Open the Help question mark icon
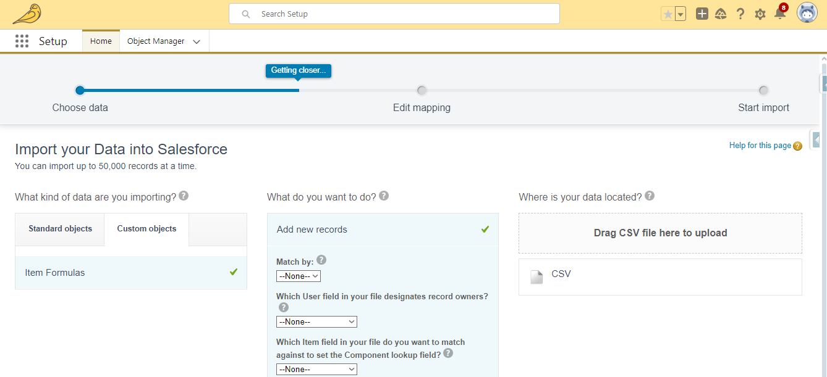Image resolution: width=827 pixels, height=377 pixels. click(740, 14)
